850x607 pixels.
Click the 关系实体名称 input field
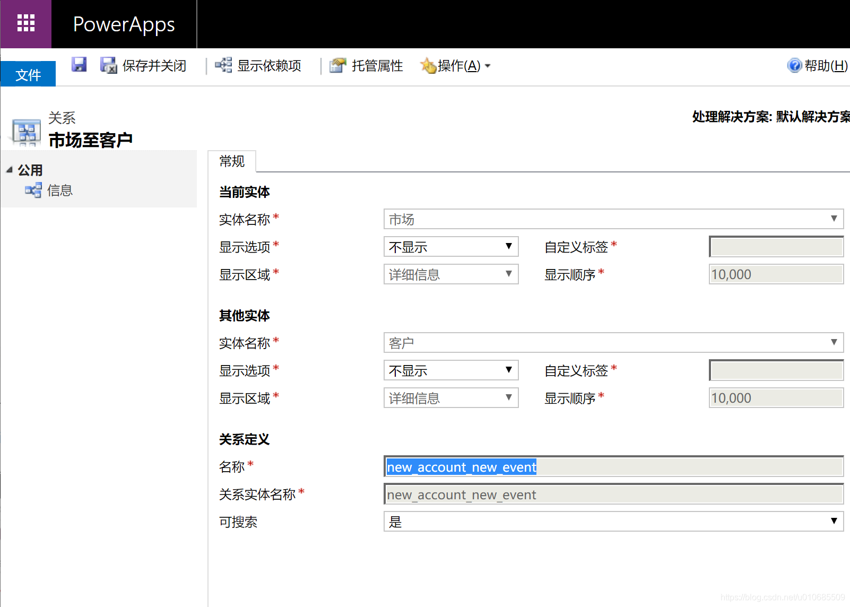(x=613, y=494)
